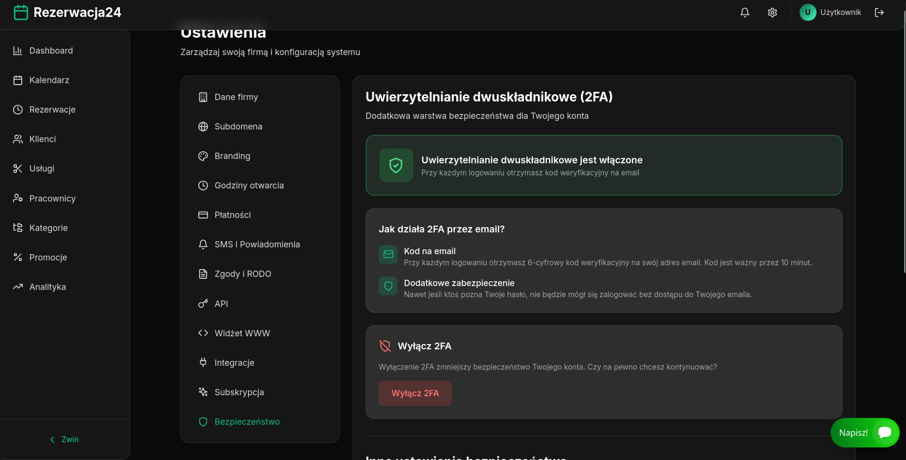Screen dimensions: 906x460
Task: Collapse the sidebar with Zwiń
Action: [64, 439]
